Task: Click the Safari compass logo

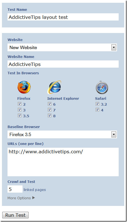Action: pyautogui.click(x=102, y=87)
